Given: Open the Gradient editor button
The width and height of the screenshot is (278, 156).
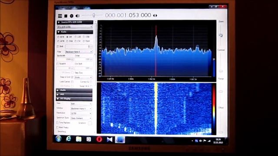Looking at the screenshot, I should click(x=90, y=123).
